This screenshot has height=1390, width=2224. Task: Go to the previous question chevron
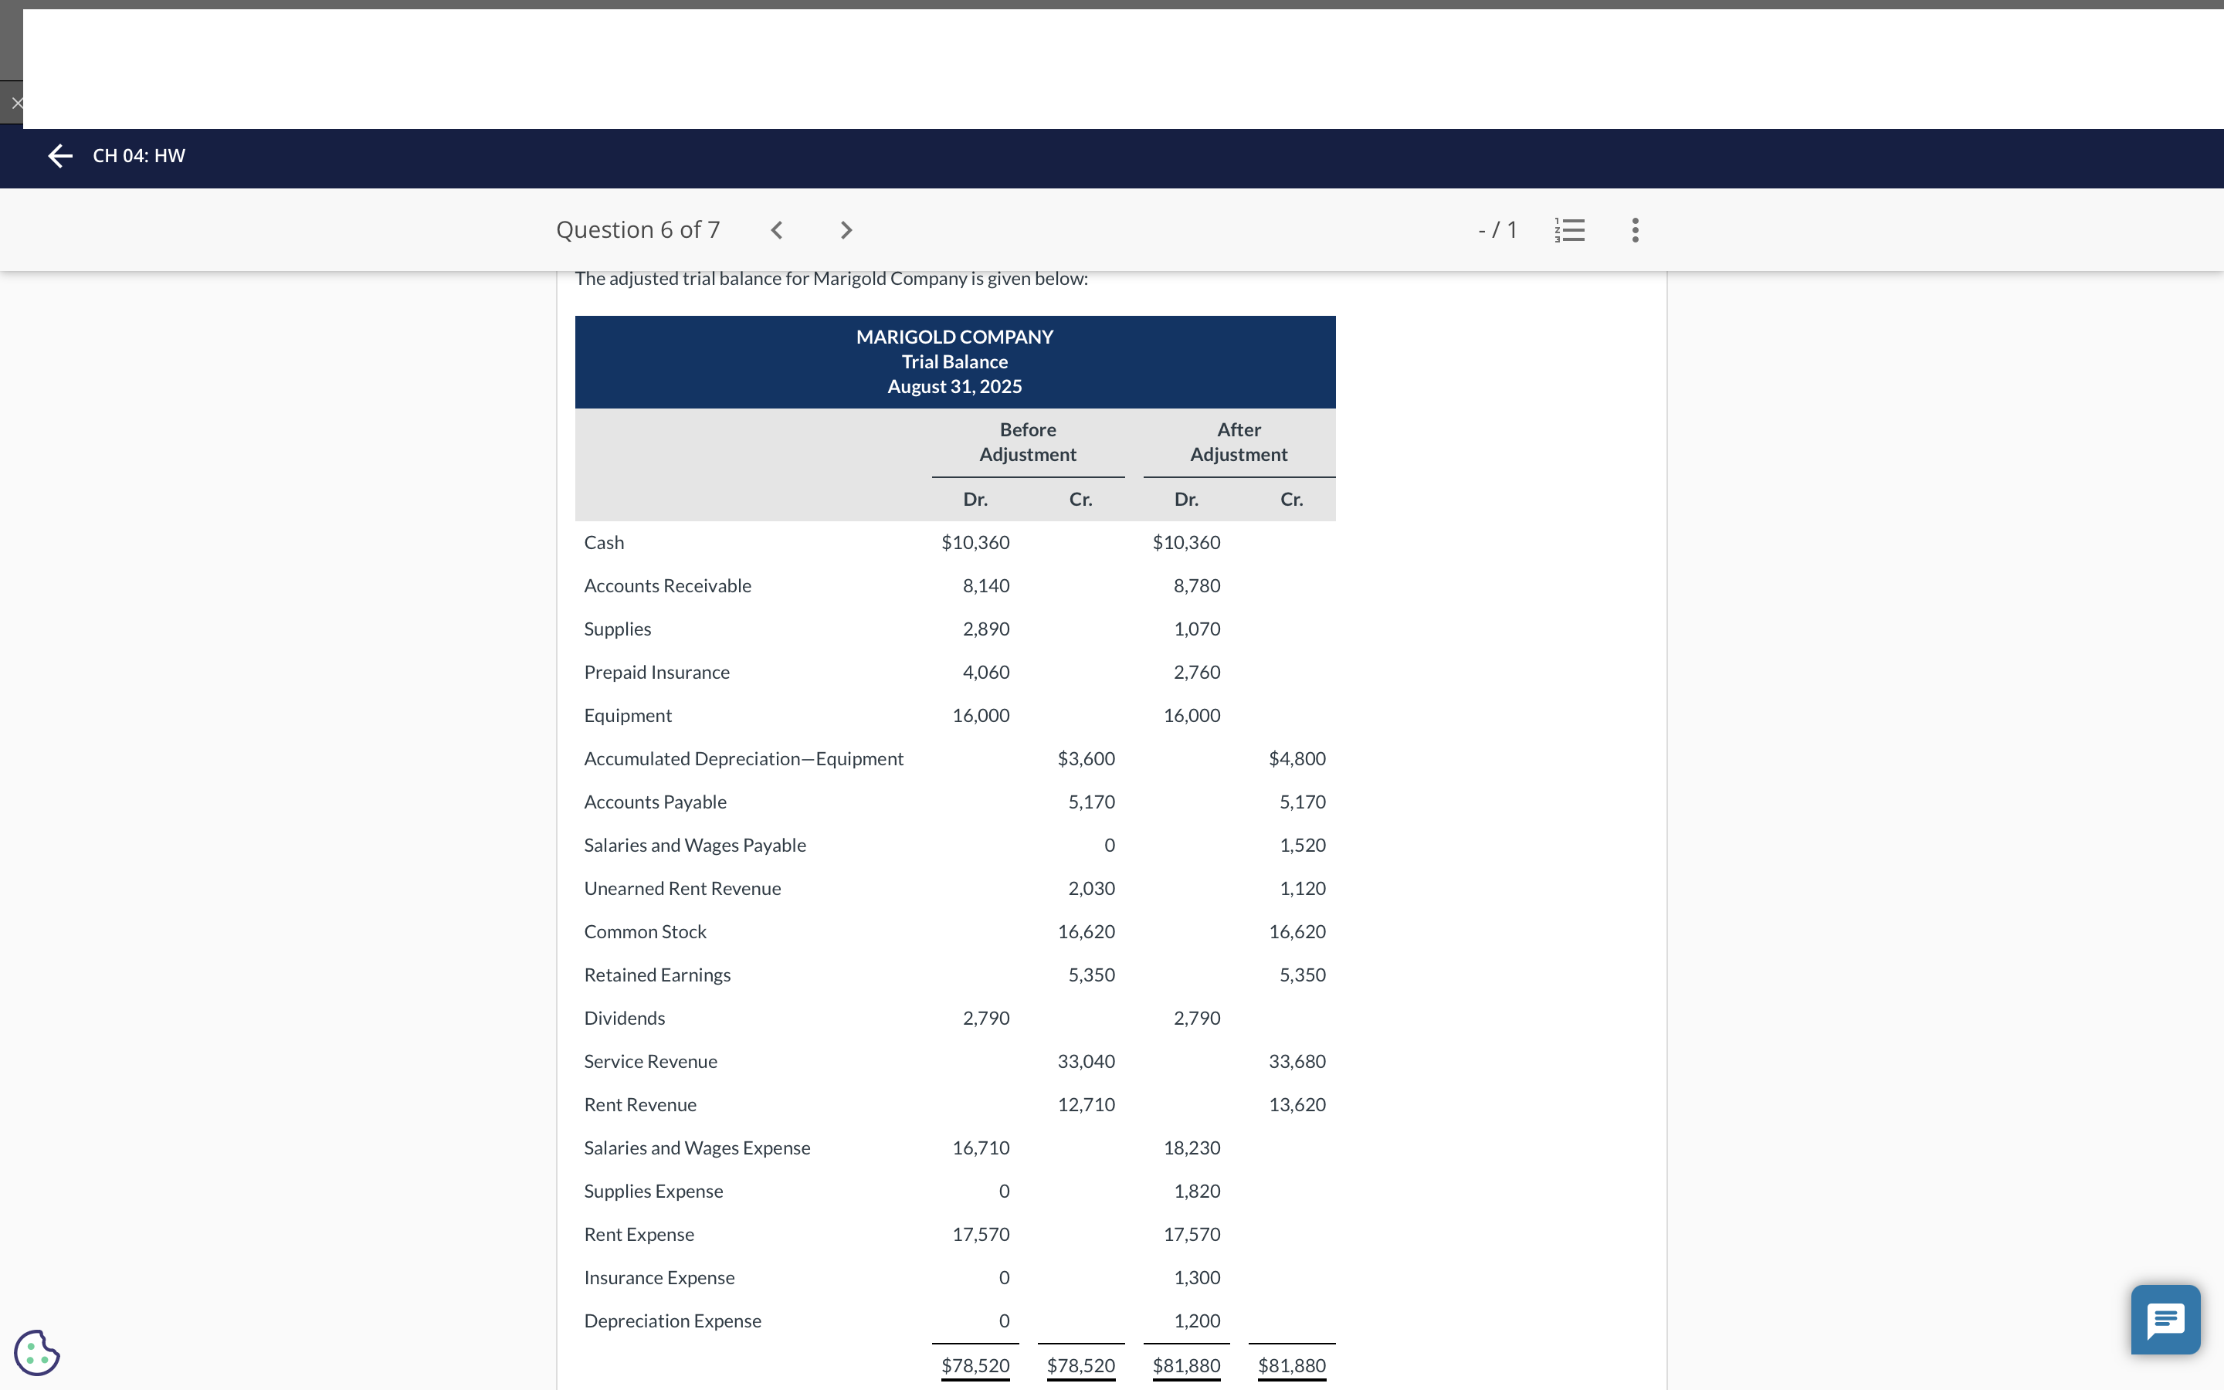coord(777,230)
